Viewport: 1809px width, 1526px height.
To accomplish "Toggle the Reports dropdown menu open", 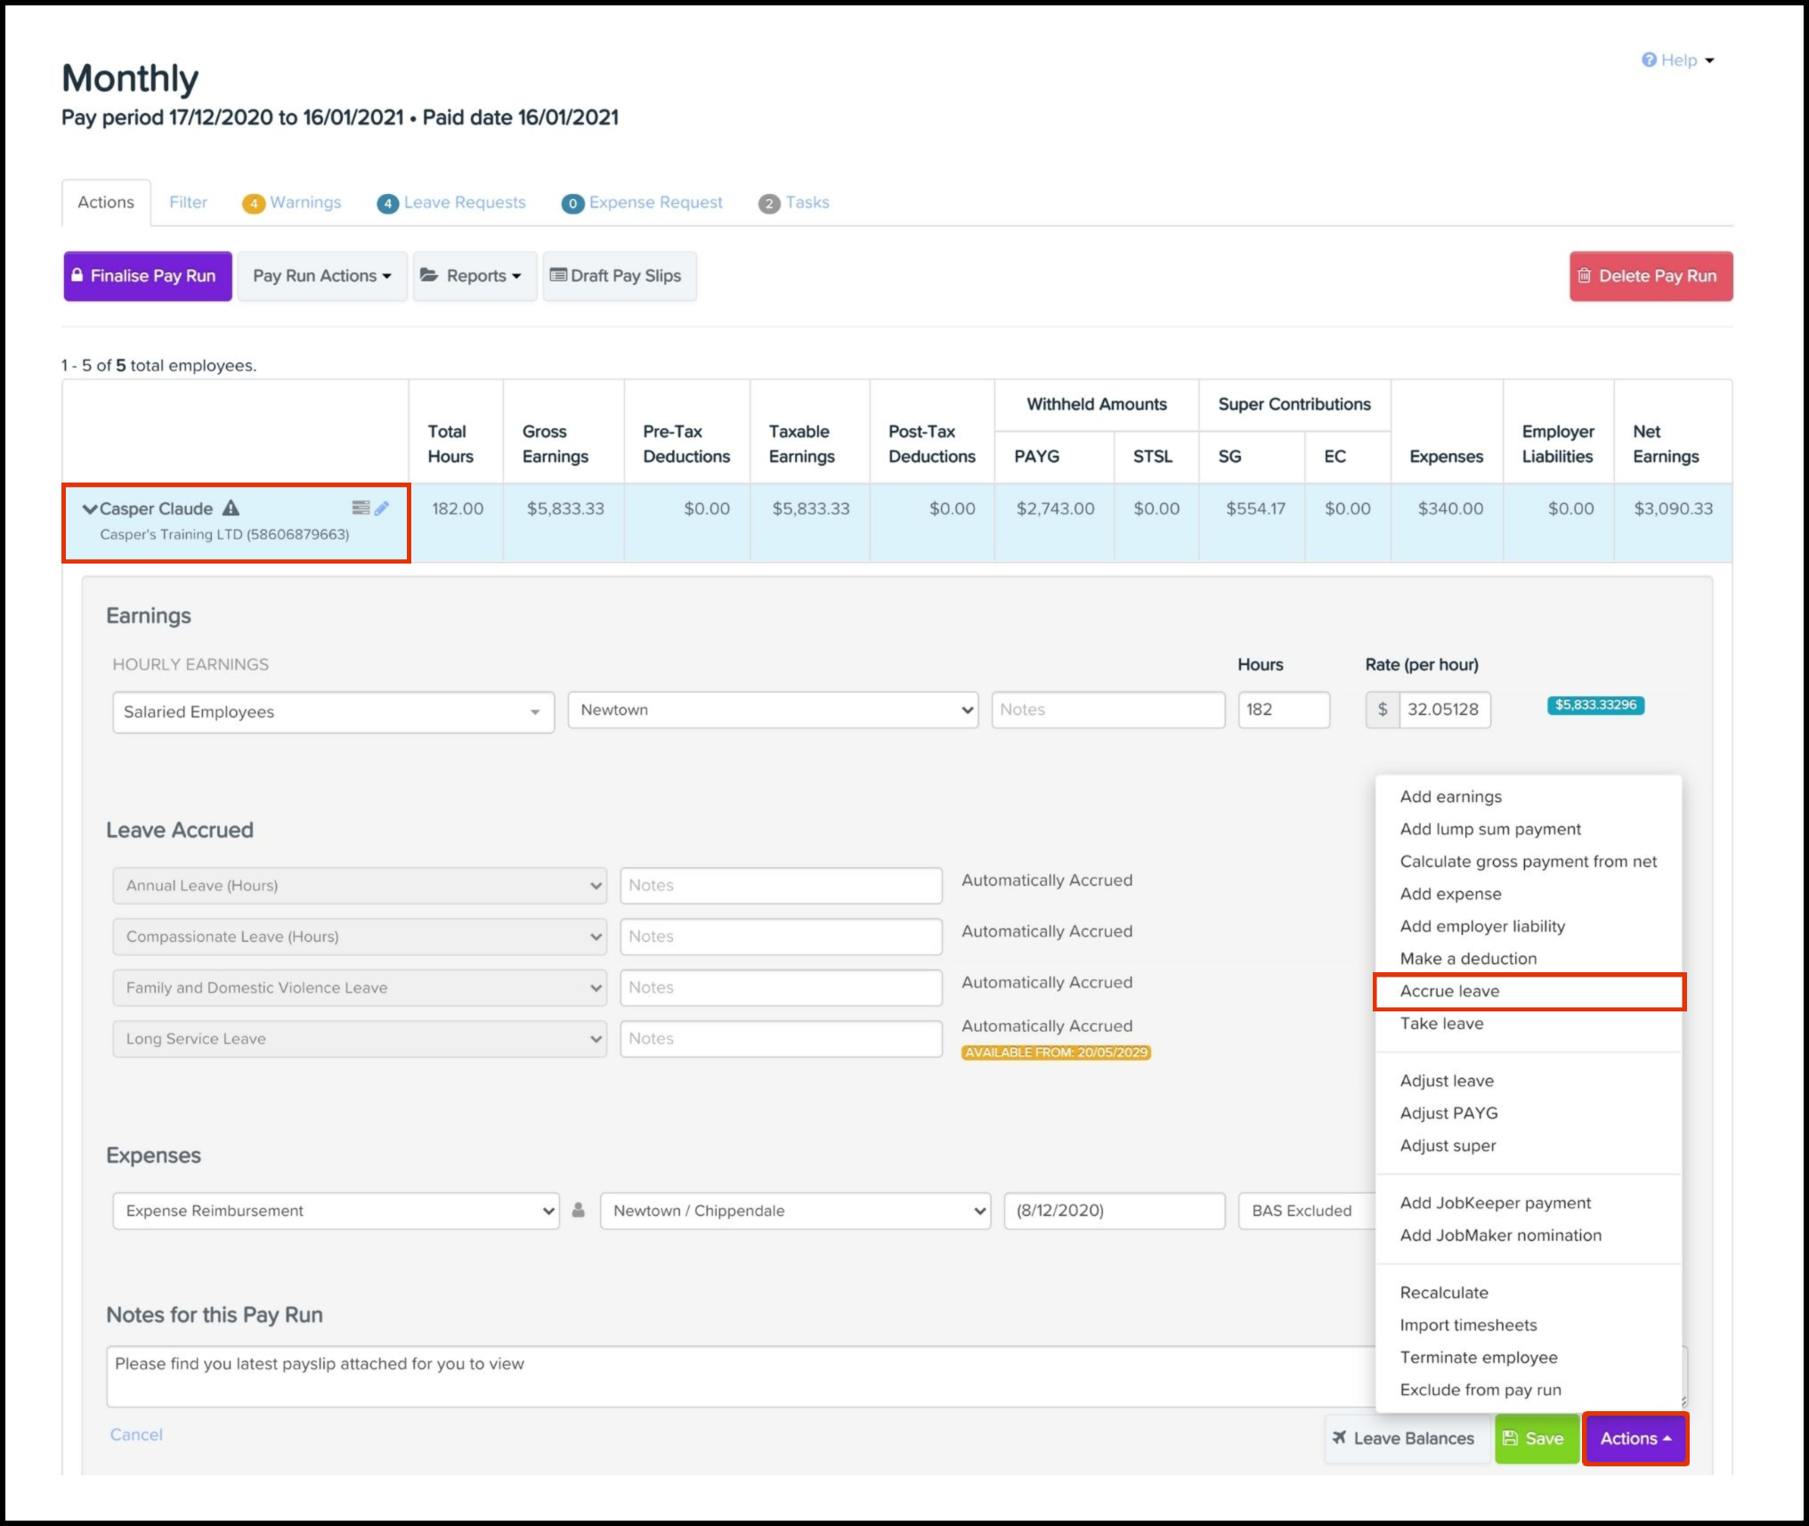I will coord(473,275).
